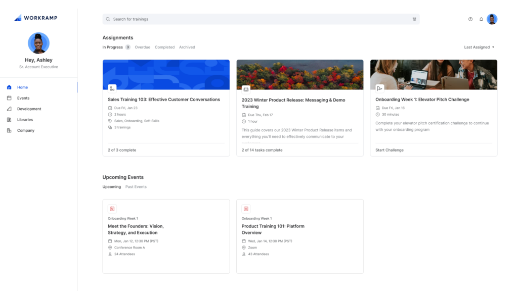Image resolution: width=518 pixels, height=291 pixels.
Task: Click attendees icon next to 43 Attendees
Action: (244, 254)
